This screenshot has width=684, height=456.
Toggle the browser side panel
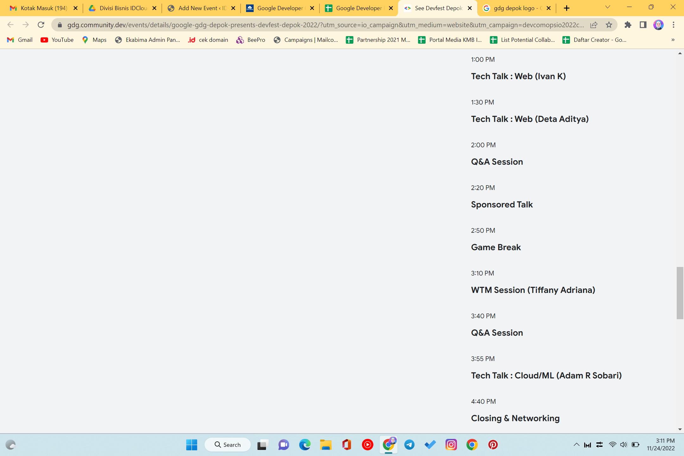pyautogui.click(x=643, y=25)
